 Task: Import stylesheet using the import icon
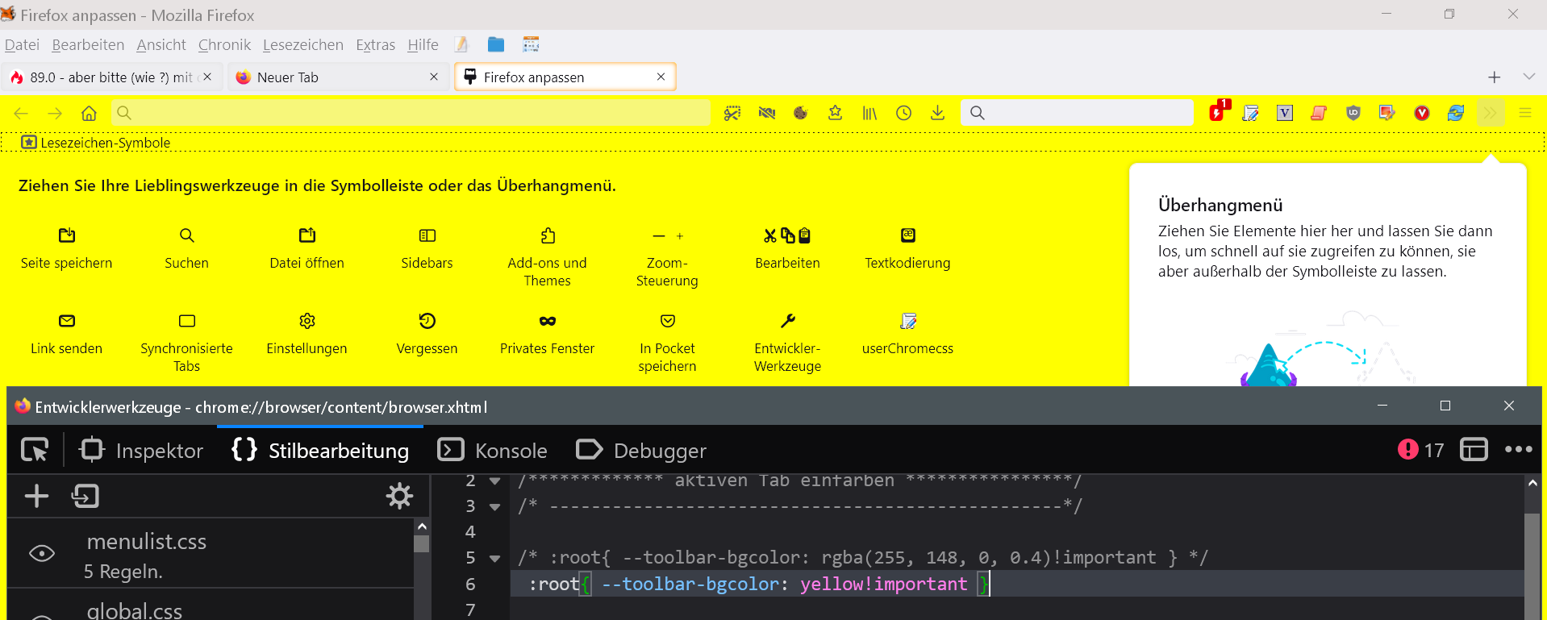pyautogui.click(x=85, y=496)
